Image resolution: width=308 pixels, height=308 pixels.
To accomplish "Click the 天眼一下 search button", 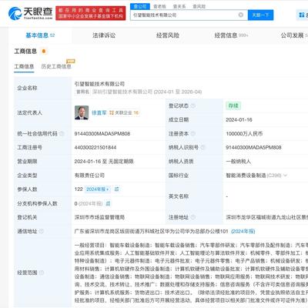I will click(x=260, y=15).
